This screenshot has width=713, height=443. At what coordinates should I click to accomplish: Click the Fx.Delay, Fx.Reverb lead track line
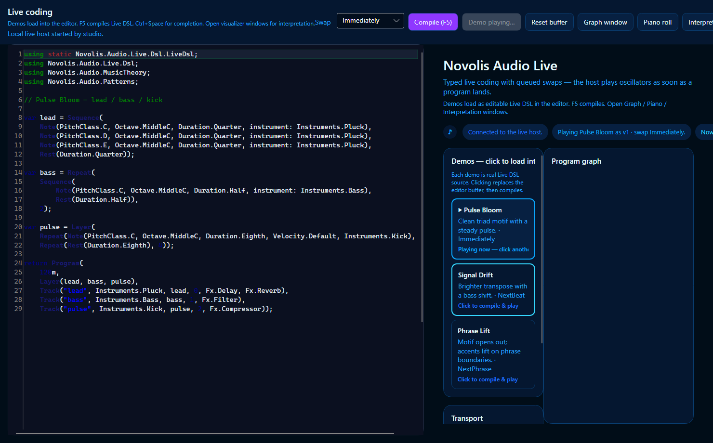[164, 291]
